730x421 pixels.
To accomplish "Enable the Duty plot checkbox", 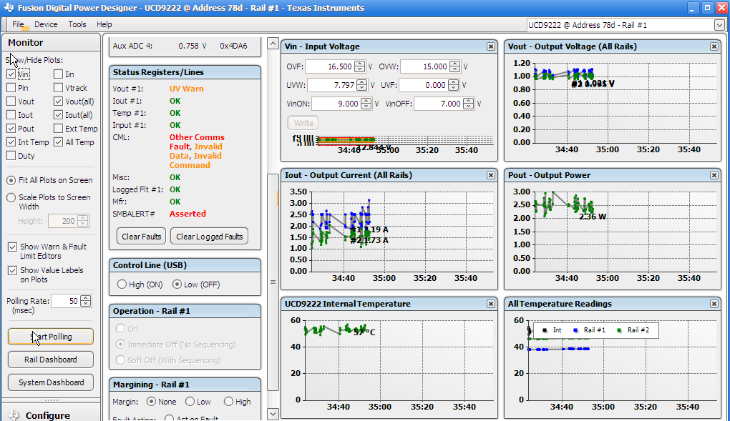I will (x=11, y=156).
